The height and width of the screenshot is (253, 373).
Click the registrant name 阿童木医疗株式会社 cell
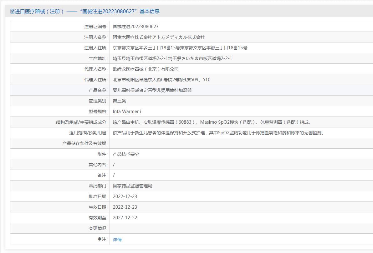159,37
